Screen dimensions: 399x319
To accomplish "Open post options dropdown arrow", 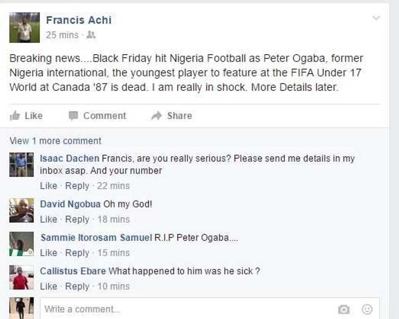I will (x=376, y=18).
